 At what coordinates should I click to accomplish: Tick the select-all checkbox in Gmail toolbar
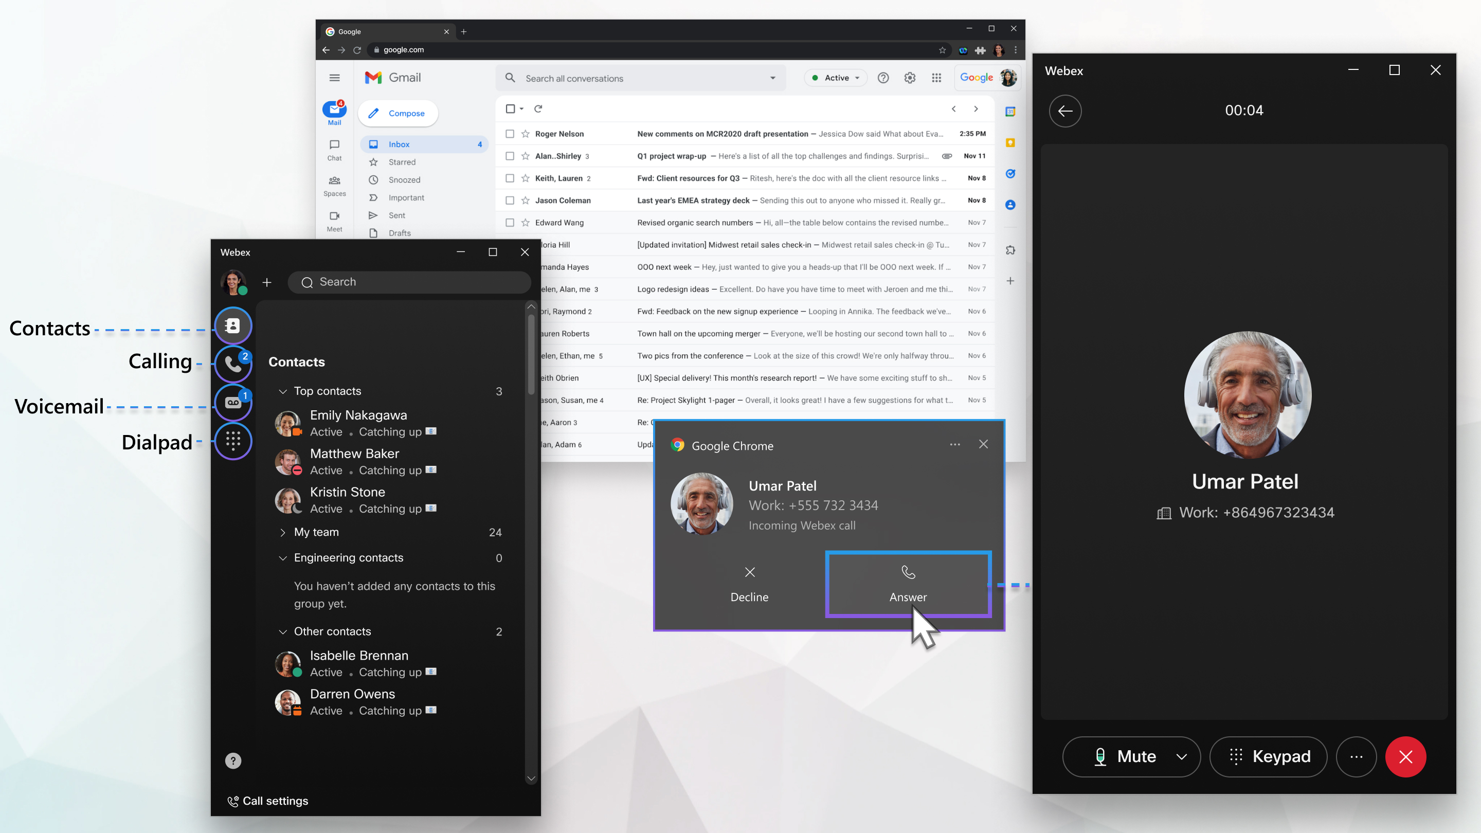510,108
